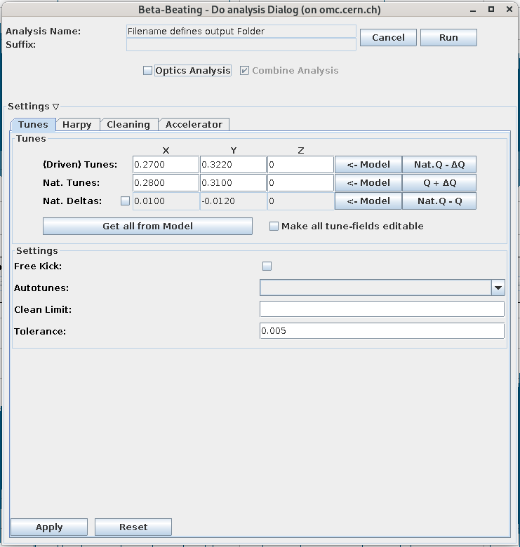The image size is (520, 547).
Task: Click the Driven Tunes X field
Action: pyautogui.click(x=166, y=165)
